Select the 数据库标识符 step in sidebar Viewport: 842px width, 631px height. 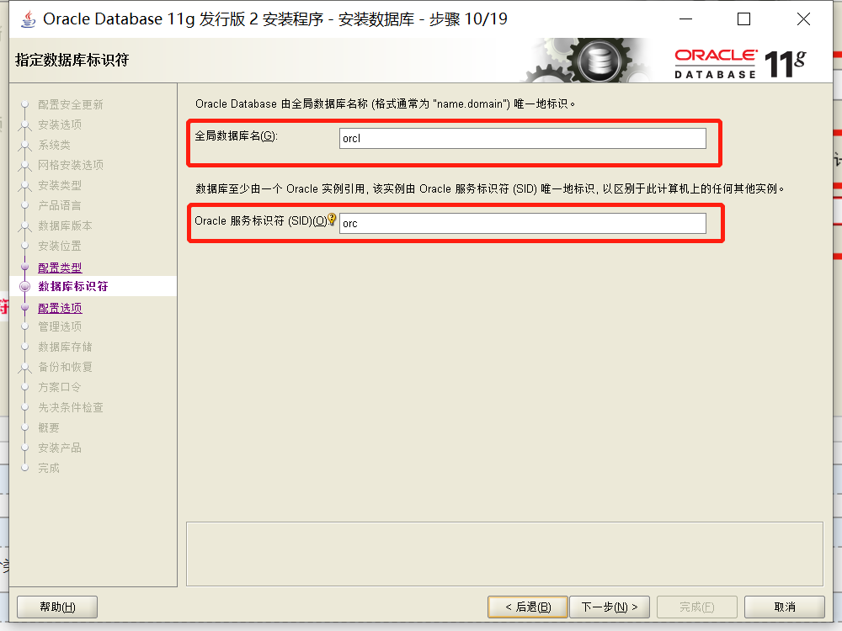click(x=73, y=287)
